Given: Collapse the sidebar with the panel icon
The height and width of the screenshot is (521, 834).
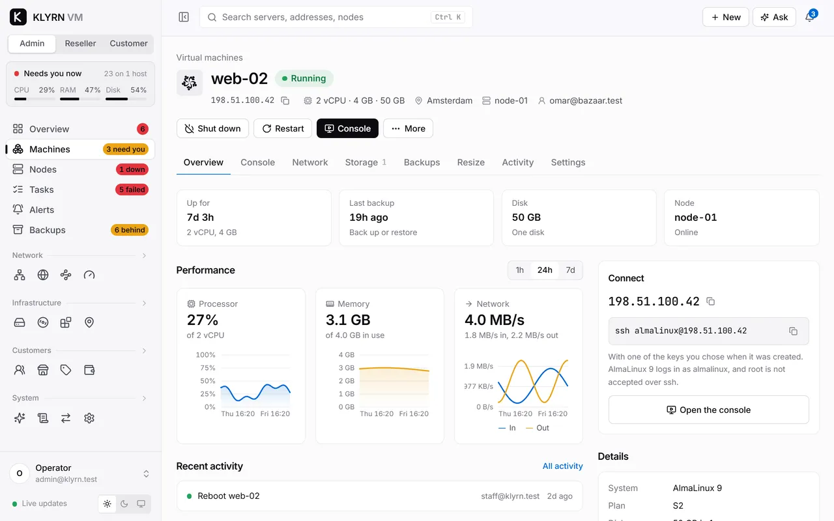Looking at the screenshot, I should click(x=184, y=17).
